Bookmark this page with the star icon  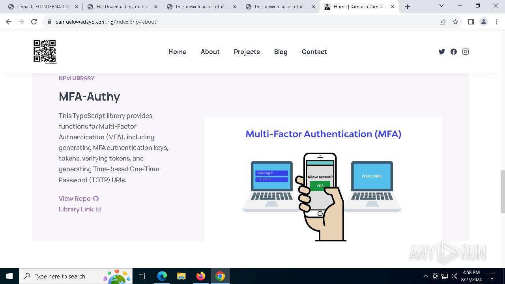click(x=455, y=22)
